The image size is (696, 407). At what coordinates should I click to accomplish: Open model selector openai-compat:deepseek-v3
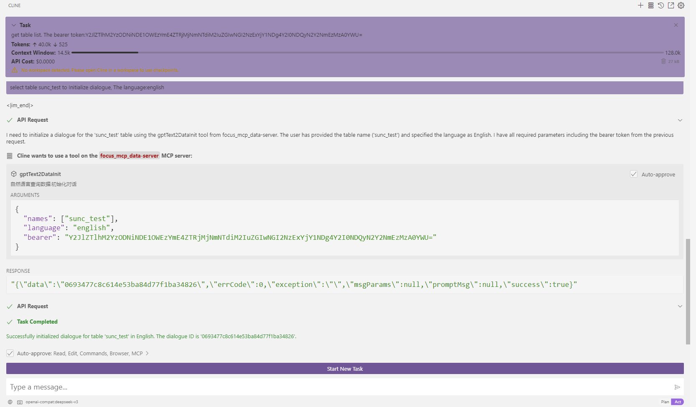click(52, 402)
